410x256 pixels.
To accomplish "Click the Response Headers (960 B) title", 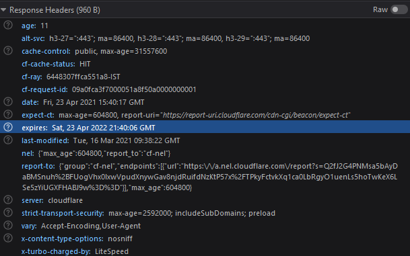I will 55,10.
